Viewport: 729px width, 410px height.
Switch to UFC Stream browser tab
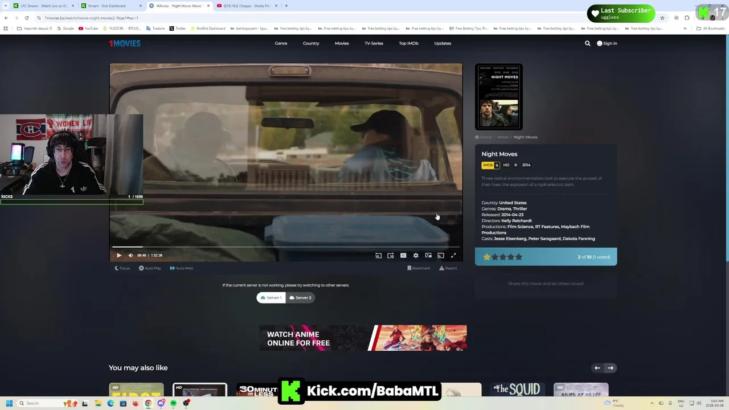[44, 6]
